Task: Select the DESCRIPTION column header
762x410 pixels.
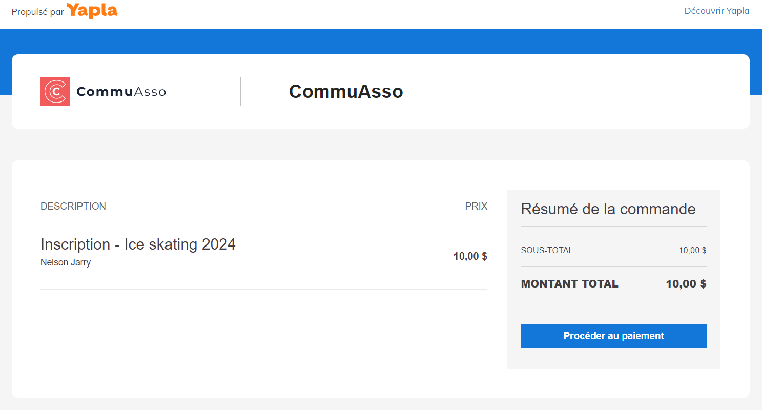Action: [73, 207]
